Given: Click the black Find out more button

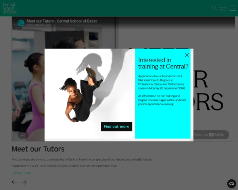Looking at the screenshot, I should click(117, 127).
